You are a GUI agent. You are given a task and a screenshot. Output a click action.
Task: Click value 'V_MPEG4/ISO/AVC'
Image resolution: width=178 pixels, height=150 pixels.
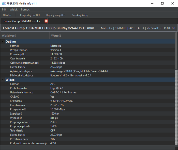click(x=62, y=101)
